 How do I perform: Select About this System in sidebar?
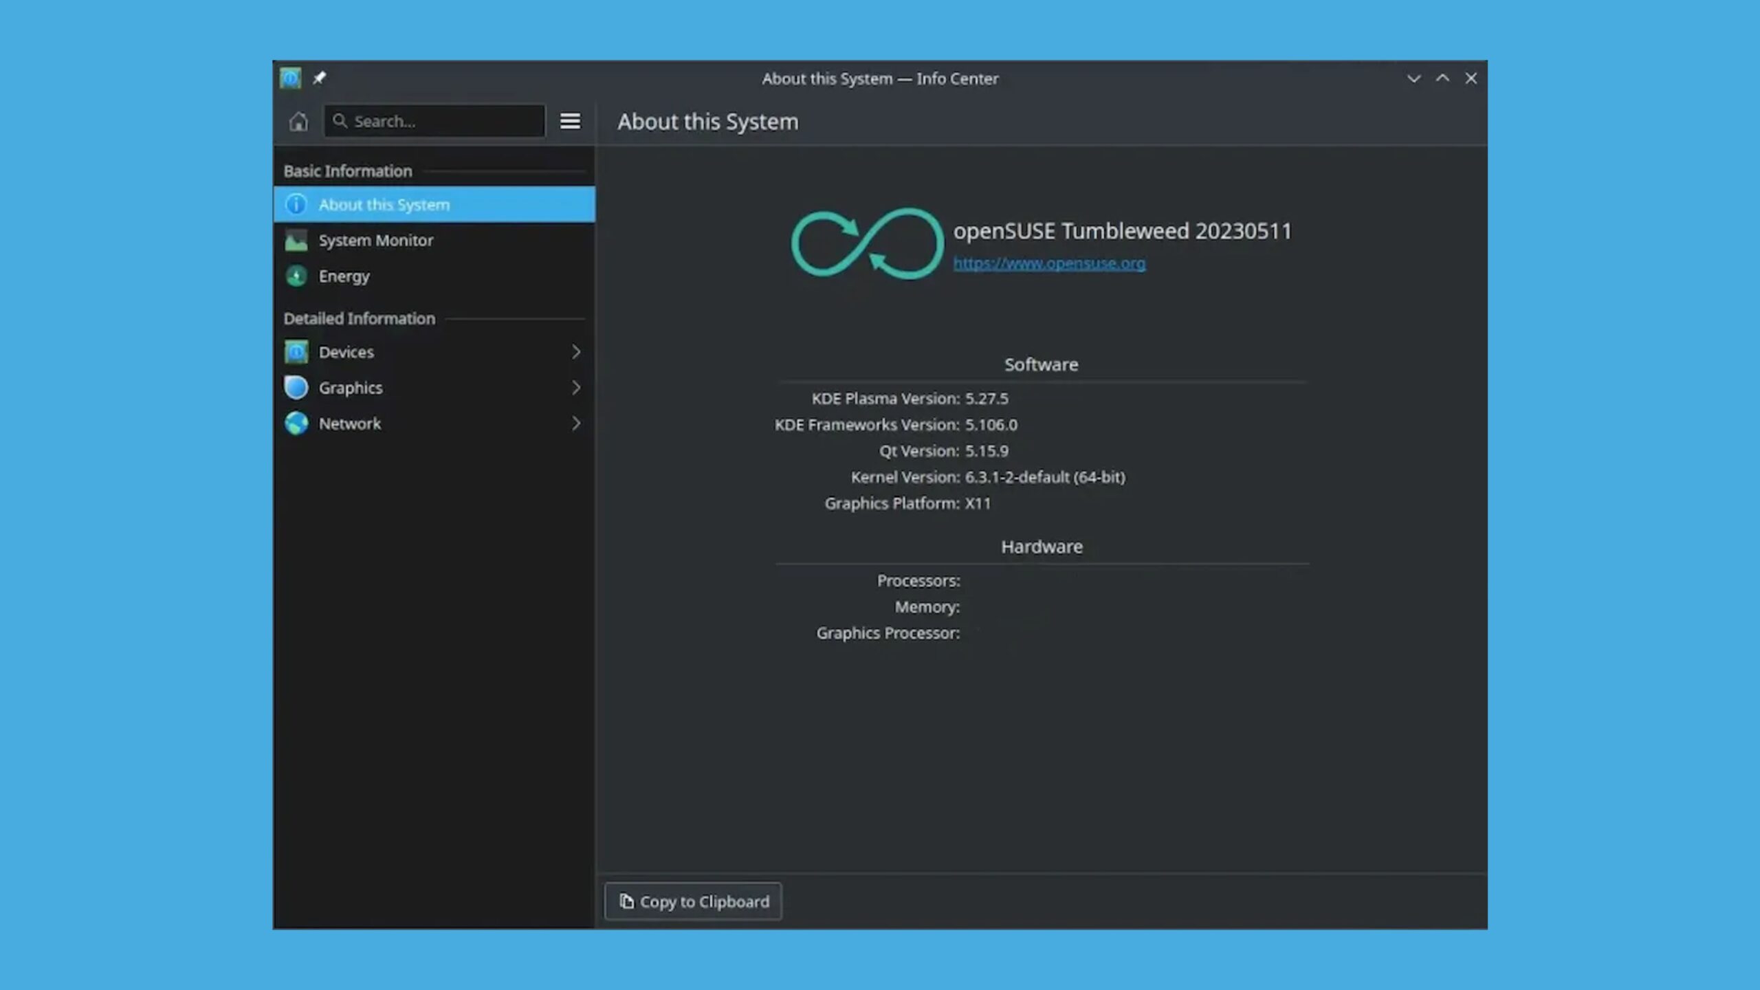pyautogui.click(x=434, y=204)
